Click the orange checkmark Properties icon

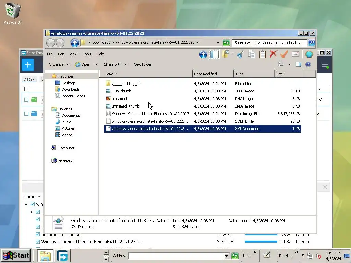(284, 54)
